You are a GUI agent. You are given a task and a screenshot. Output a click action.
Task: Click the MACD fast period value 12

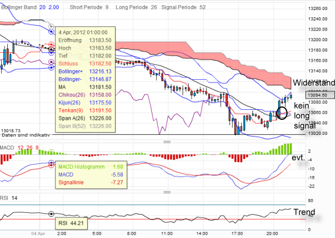click(21, 148)
